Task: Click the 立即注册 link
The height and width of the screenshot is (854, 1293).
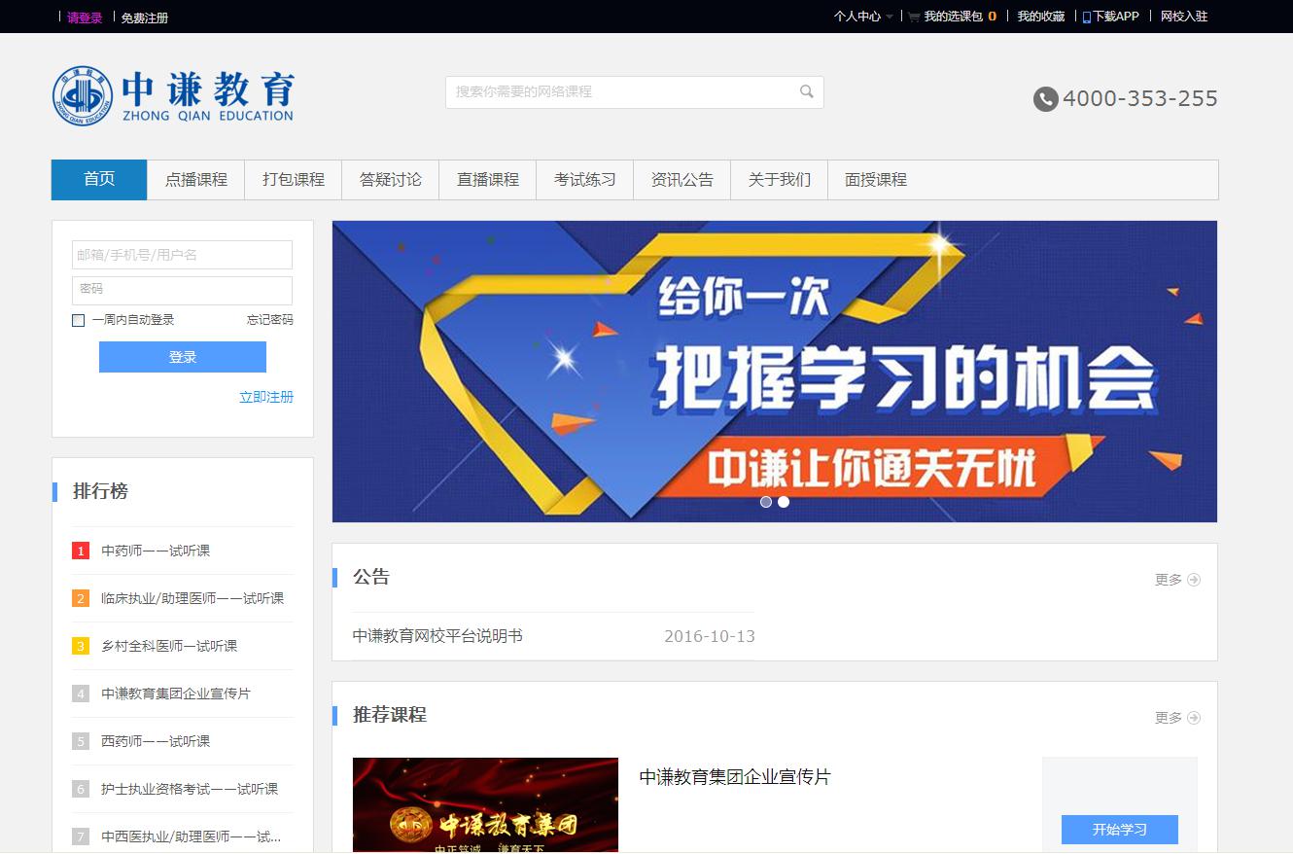Action: tap(266, 397)
